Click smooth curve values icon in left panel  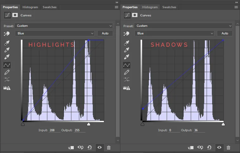pyautogui.click(x=7, y=79)
